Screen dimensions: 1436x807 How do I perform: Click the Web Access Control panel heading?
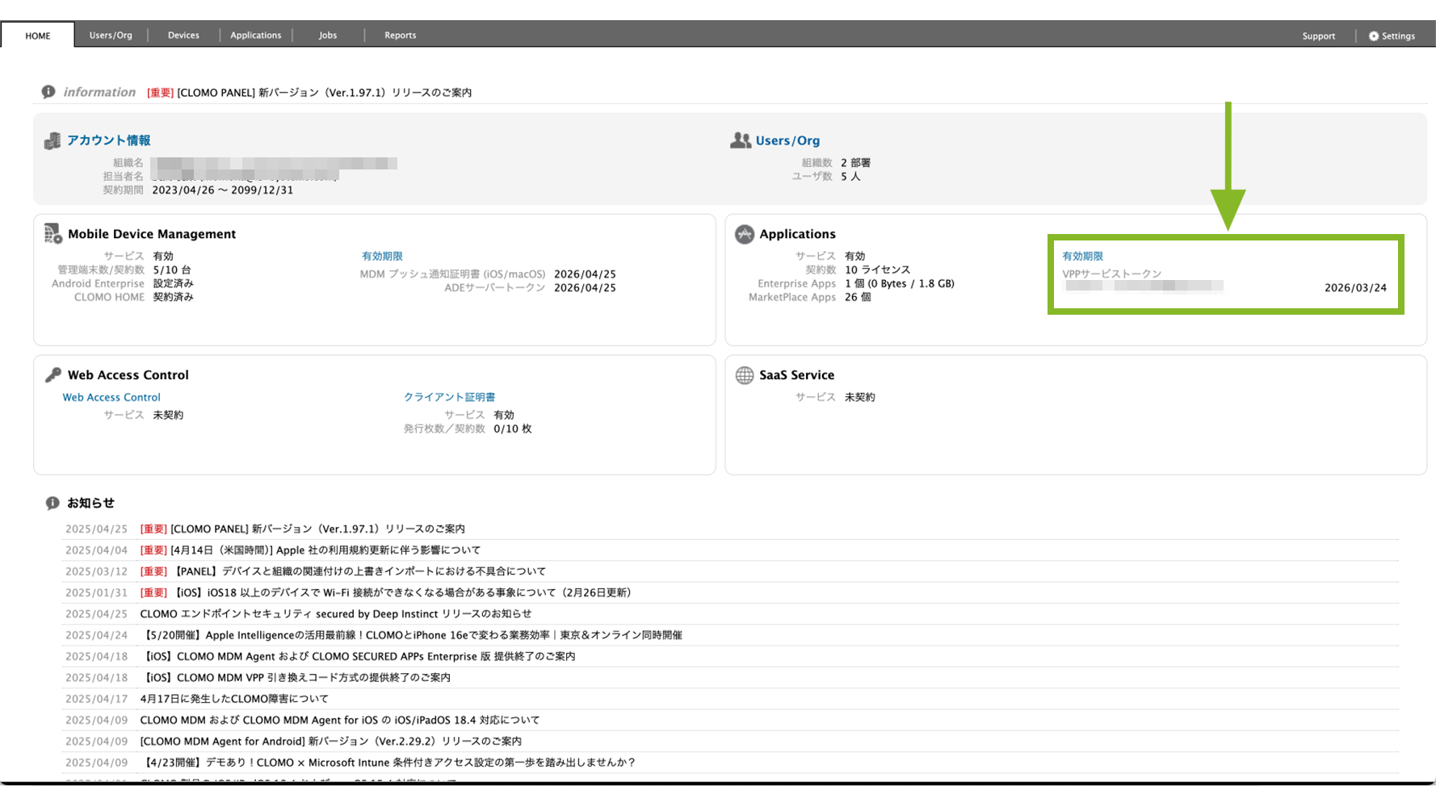(128, 375)
